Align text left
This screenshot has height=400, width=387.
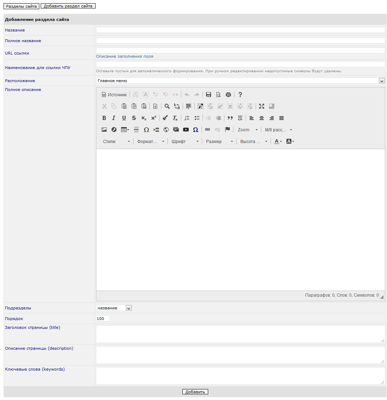pyautogui.click(x=251, y=118)
